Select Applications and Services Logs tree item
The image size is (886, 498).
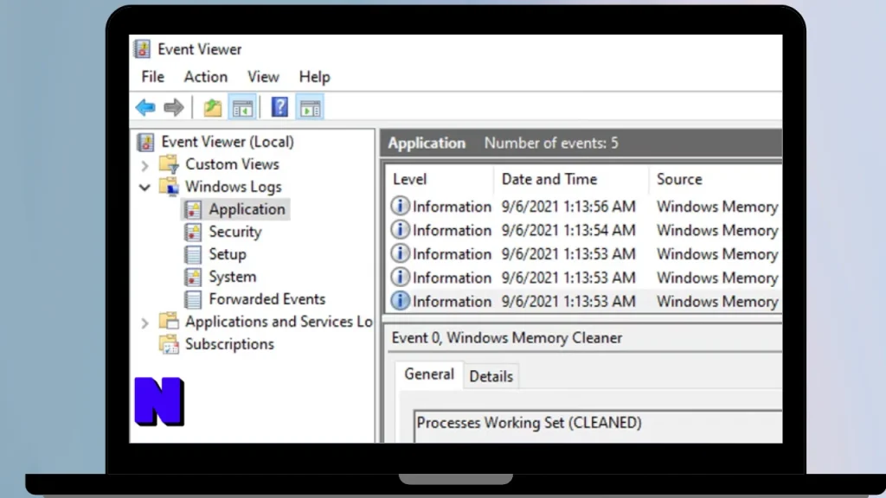(279, 322)
